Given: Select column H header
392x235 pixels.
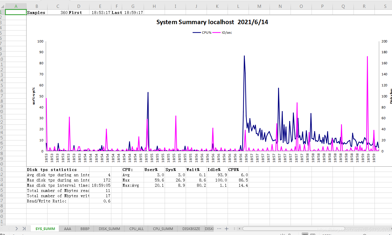Looking at the screenshot, I should (x=154, y=6).
